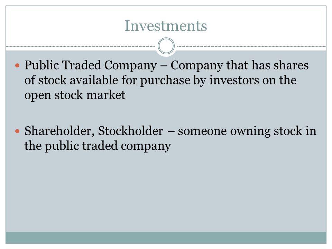Click the words open stock market
Viewport: 332px width, 249px height.
pos(75,95)
